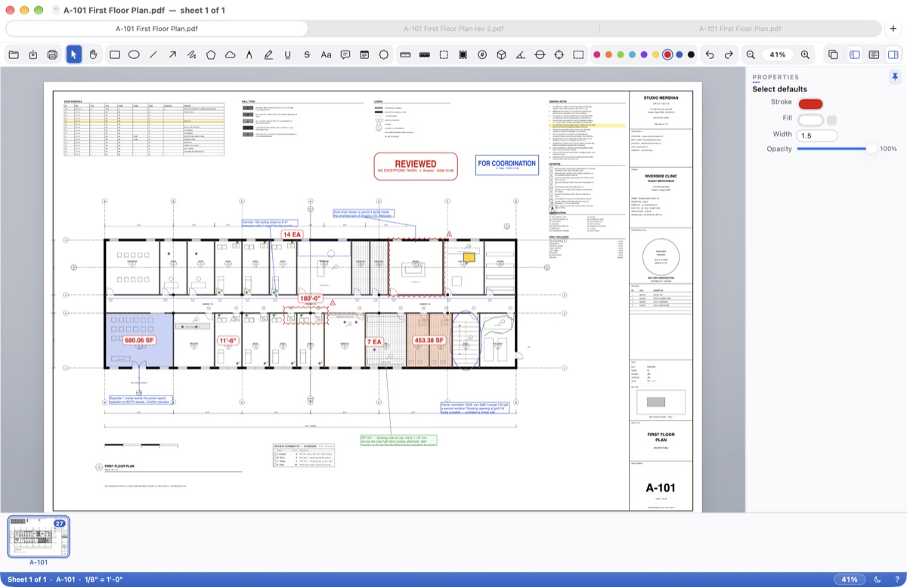
Task: Select the strikethrough text tool
Action: point(307,54)
